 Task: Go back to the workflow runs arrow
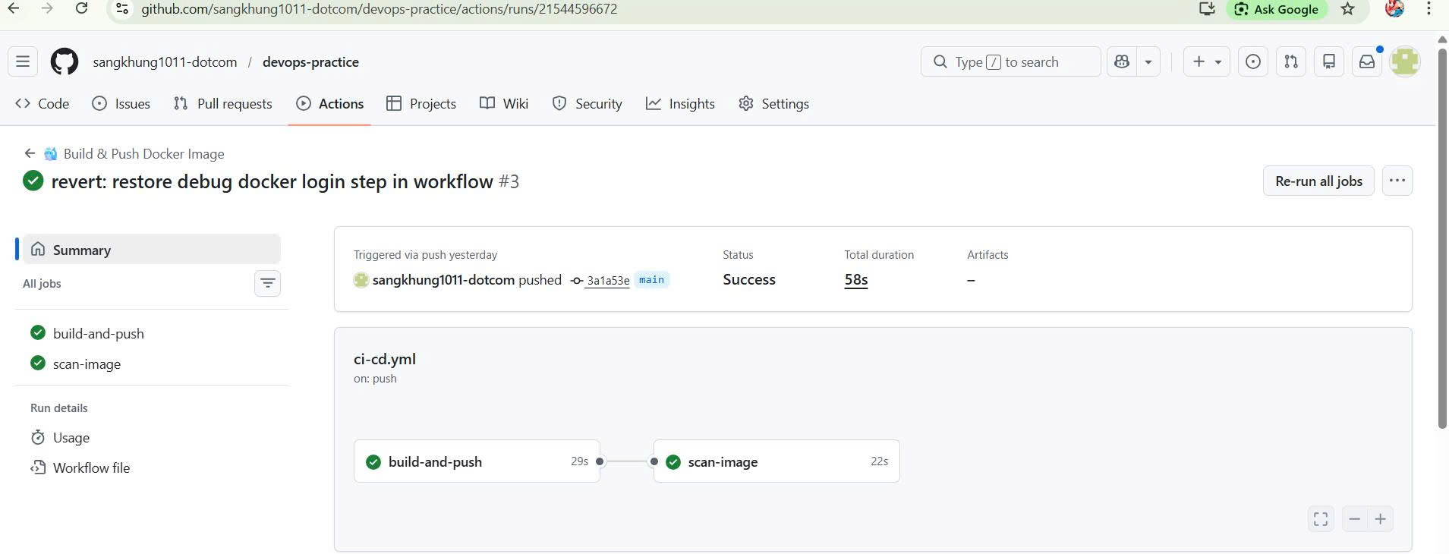pyautogui.click(x=30, y=153)
